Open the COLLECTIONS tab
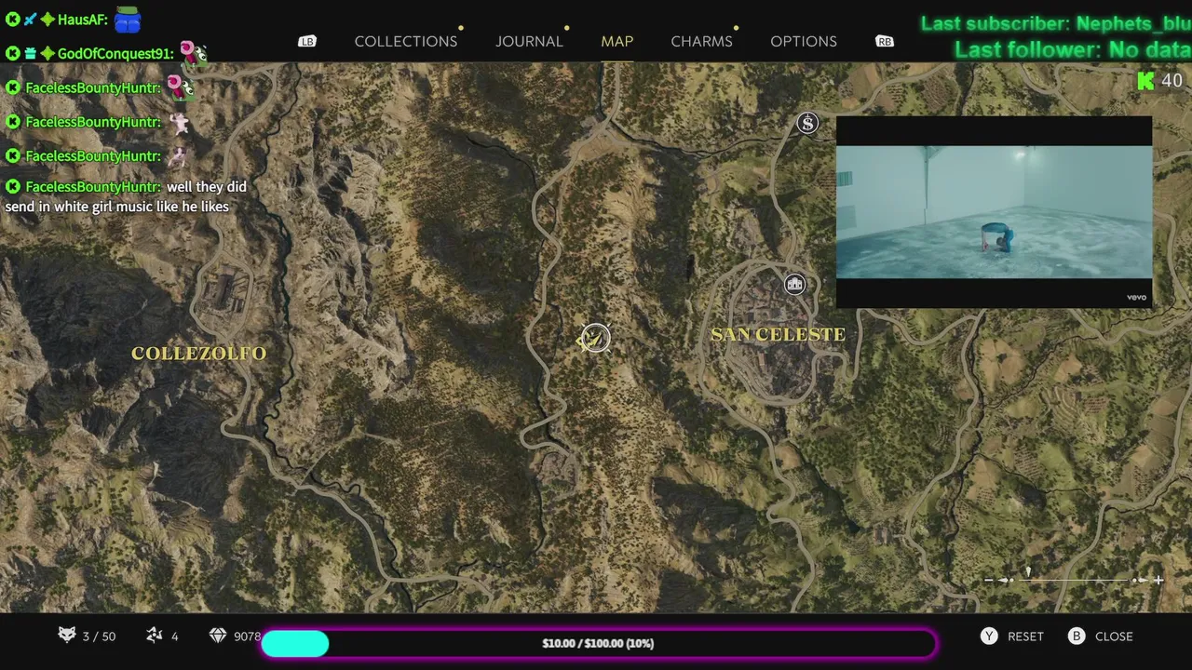 pos(405,41)
